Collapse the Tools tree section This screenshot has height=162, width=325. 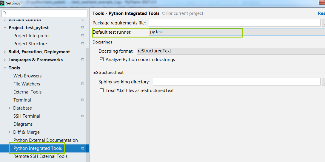click(x=4, y=68)
